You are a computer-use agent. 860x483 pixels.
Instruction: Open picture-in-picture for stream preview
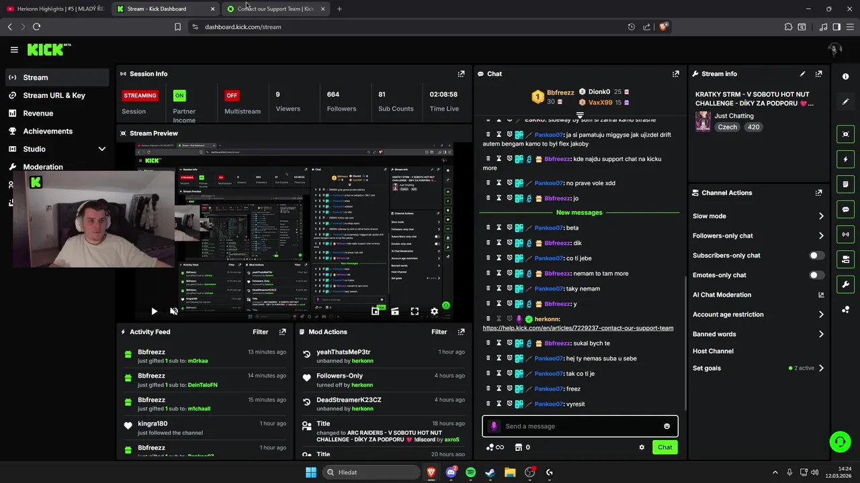(376, 311)
